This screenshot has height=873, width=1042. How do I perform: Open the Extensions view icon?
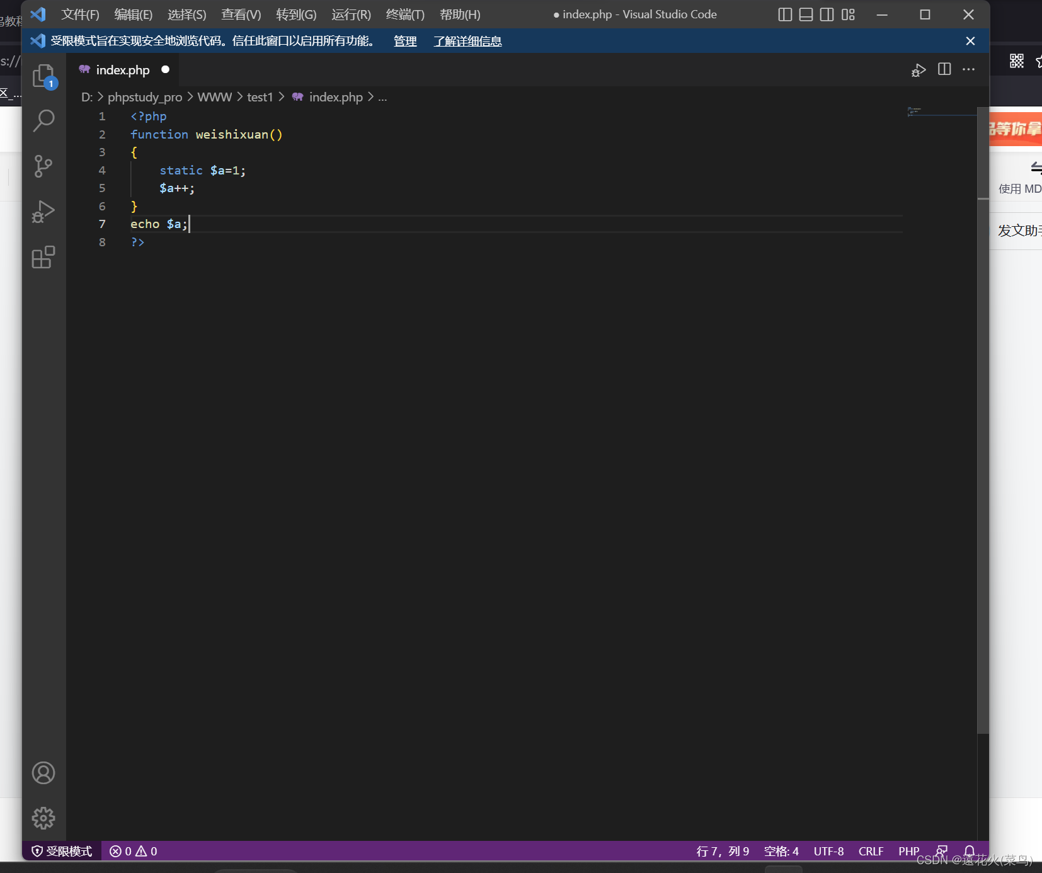[x=43, y=257]
